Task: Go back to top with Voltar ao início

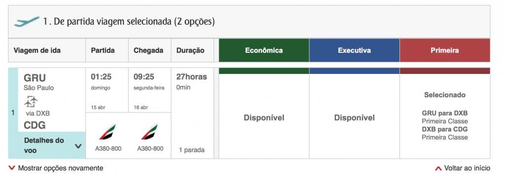Action: click(x=467, y=168)
